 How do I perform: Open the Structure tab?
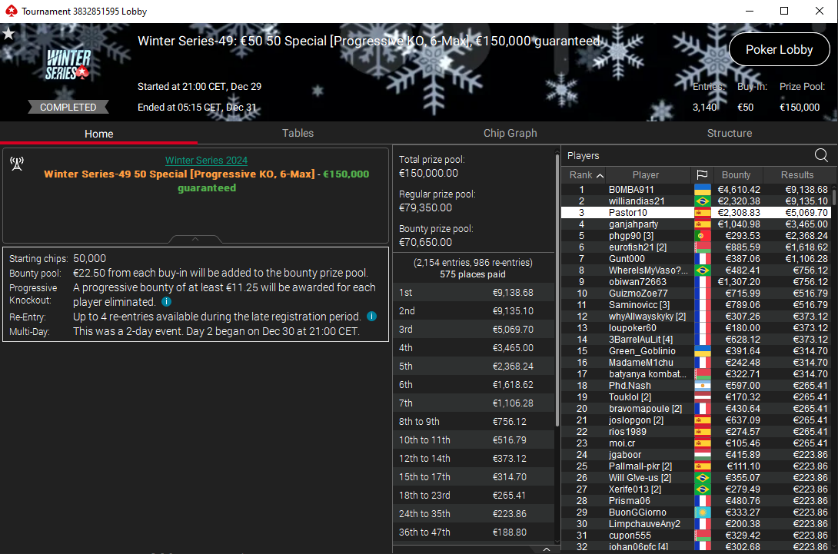pos(729,133)
